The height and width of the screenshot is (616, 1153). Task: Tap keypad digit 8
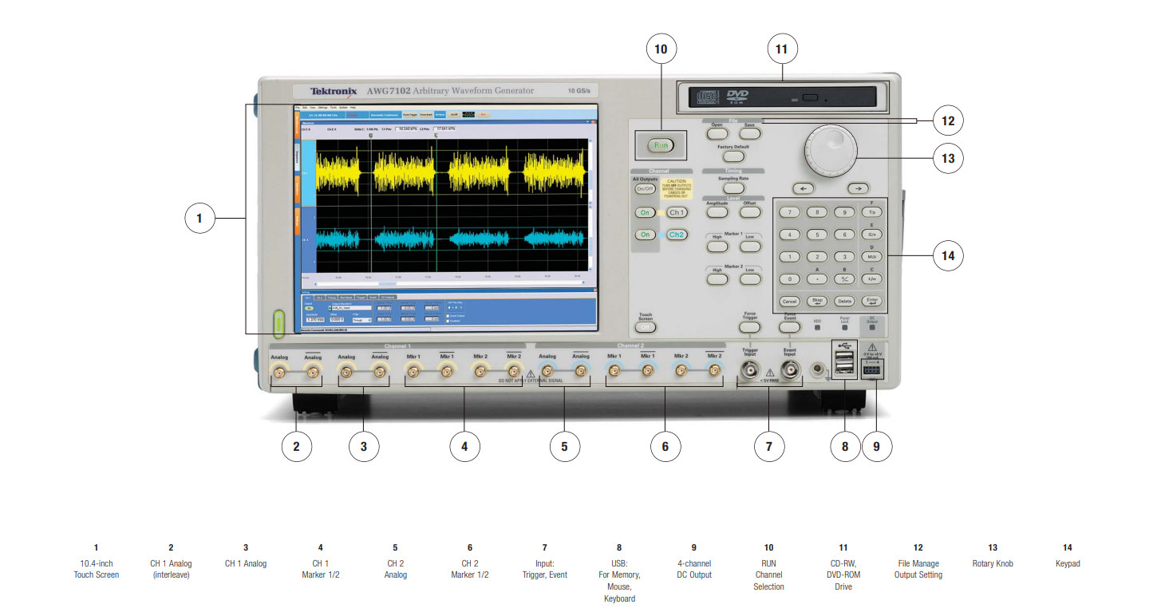coord(817,212)
